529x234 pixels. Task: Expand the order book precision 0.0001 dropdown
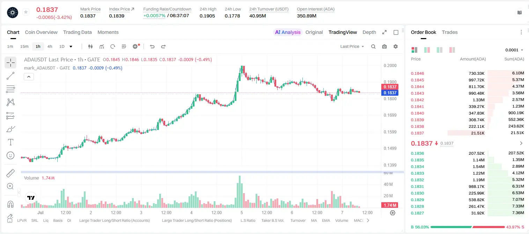(514, 50)
